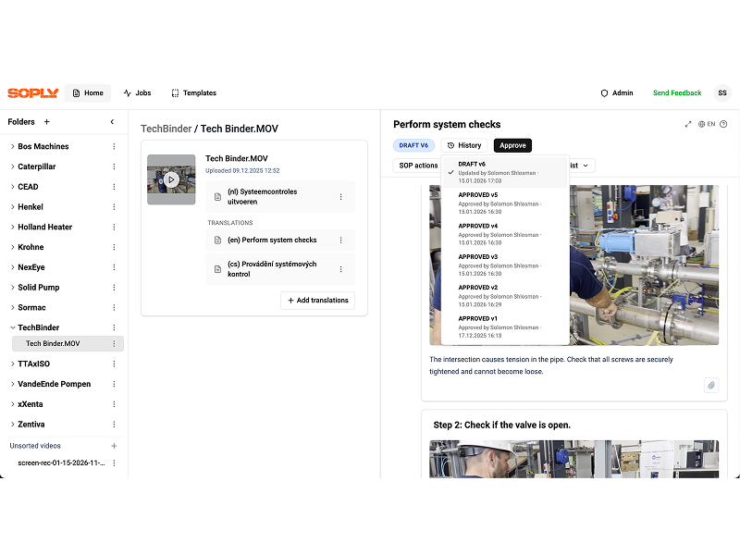Image resolution: width=740 pixels, height=555 pixels.
Task: Select APPROVED v5 from history list
Action: coord(504,200)
